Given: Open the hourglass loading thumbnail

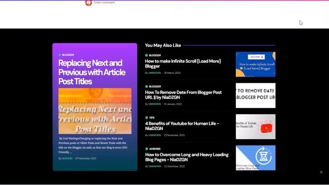Looking at the screenshot, I should 255,158.
